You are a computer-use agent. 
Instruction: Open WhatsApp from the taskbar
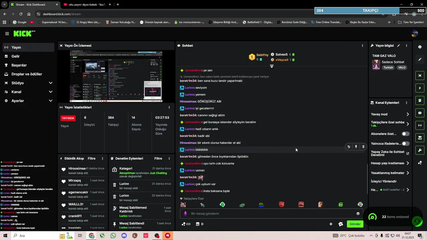pyautogui.click(x=113, y=236)
